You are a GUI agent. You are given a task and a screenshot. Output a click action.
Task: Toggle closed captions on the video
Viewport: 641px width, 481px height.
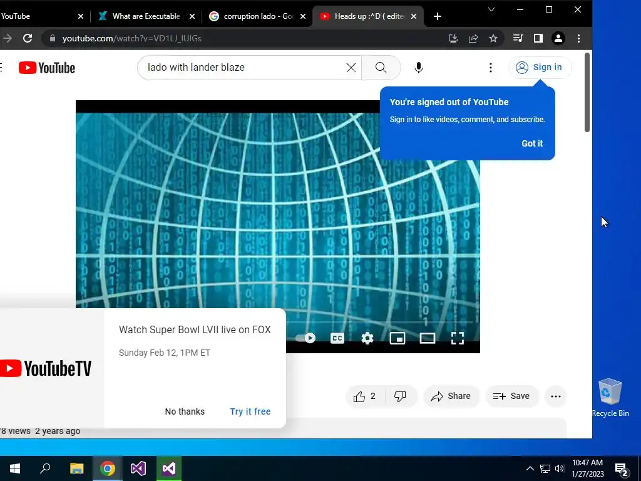337,338
